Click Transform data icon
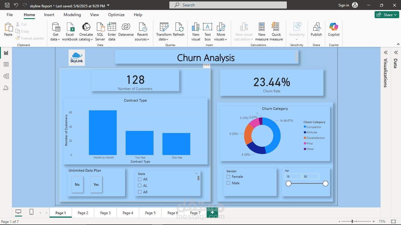 164,27
